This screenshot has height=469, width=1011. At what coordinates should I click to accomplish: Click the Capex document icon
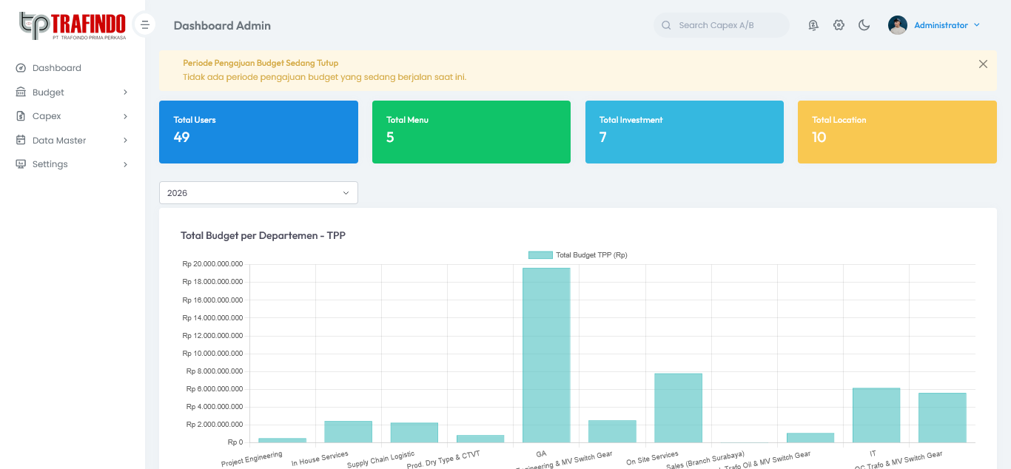pos(21,116)
